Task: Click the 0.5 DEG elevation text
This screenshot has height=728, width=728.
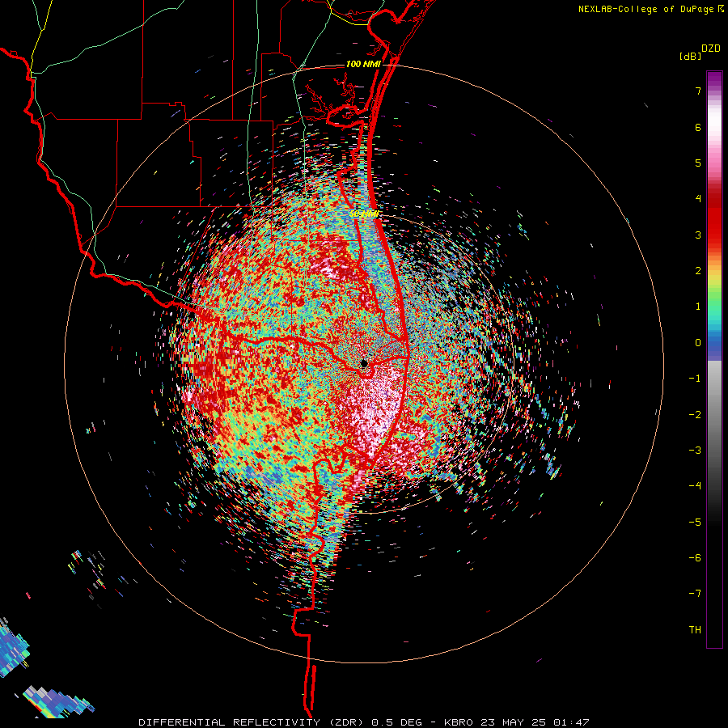Action: pyautogui.click(x=396, y=722)
